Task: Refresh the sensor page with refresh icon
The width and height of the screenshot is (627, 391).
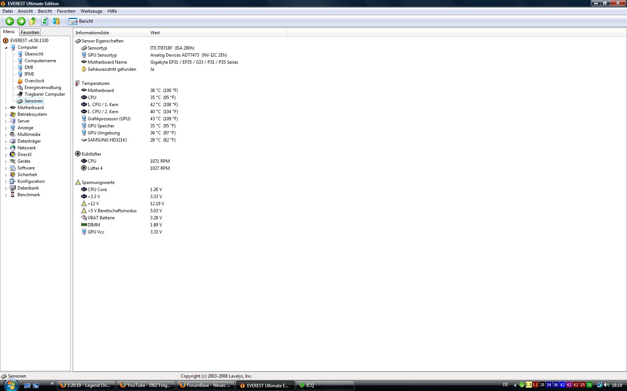Action: pyautogui.click(x=45, y=21)
